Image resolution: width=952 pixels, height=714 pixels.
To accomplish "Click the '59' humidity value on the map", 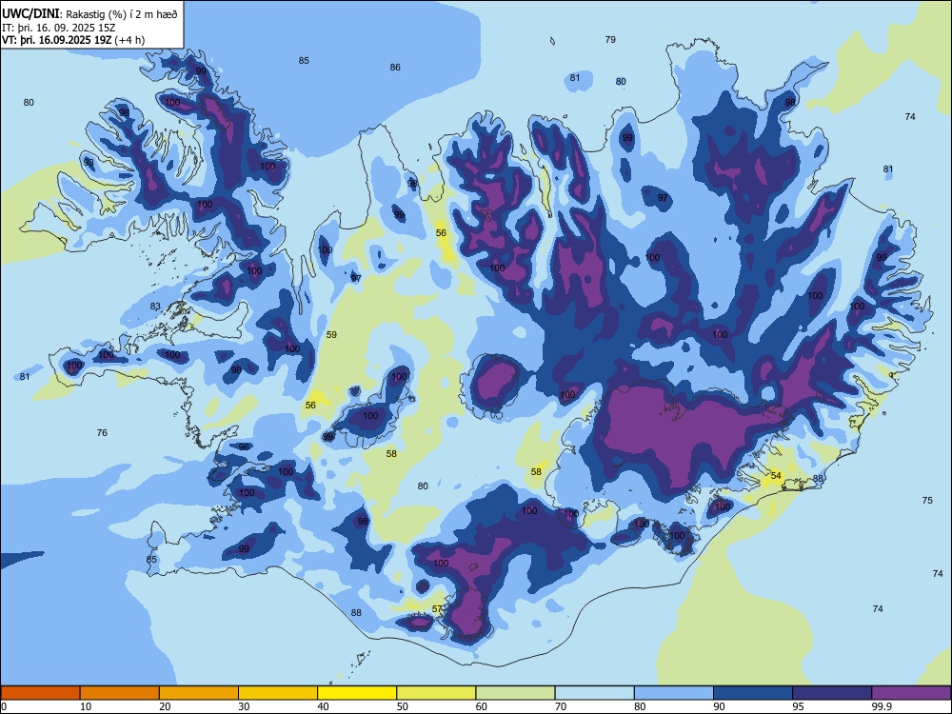I will 331,334.
